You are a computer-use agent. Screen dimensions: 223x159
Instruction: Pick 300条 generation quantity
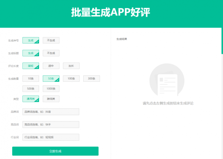(91, 78)
